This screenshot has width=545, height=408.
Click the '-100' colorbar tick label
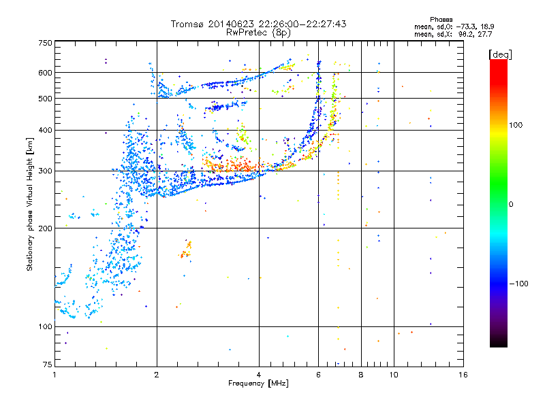518,284
